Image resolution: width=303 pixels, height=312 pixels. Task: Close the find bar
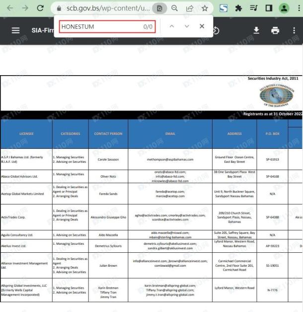[x=202, y=26]
